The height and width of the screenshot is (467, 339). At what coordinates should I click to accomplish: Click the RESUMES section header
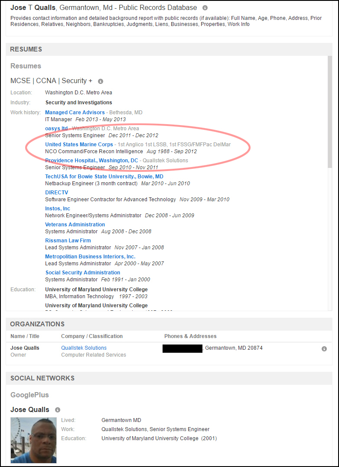(x=26, y=49)
